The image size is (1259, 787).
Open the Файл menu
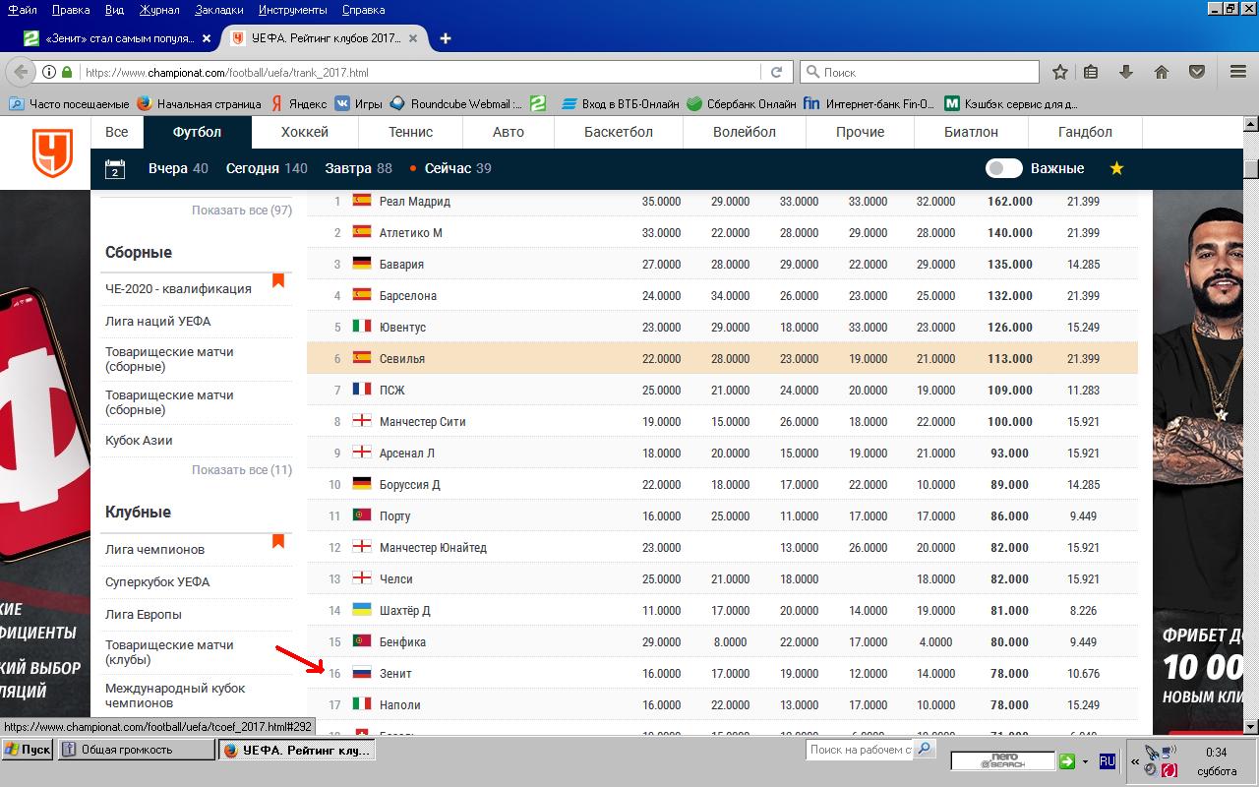click(x=23, y=10)
